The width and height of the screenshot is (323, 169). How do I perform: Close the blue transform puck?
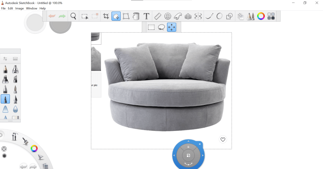200,144
